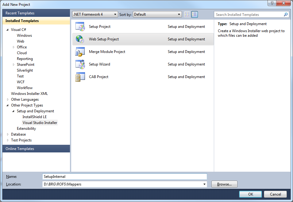
Task: Select InstallShield LE tree item
Action: (x=35, y=117)
